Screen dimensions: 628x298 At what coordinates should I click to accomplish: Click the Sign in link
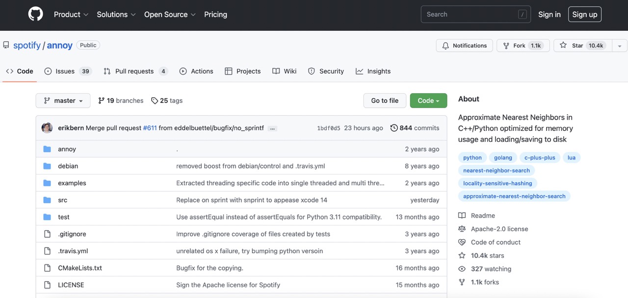(549, 15)
